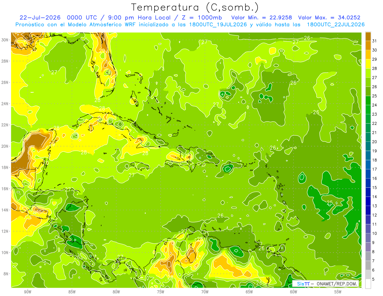Click the "20N" latitude axis label
Image resolution: width=383 pixels, height=296 pixels.
coord(5,146)
